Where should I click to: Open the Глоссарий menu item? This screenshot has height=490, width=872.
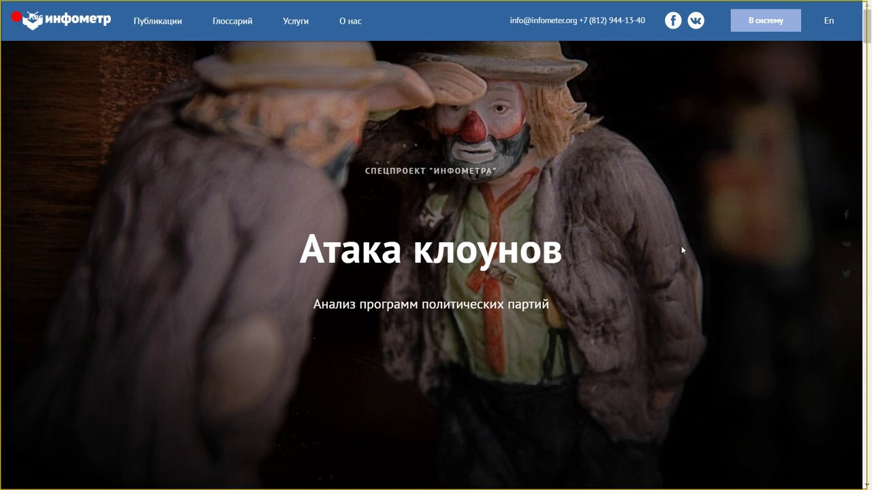click(232, 21)
